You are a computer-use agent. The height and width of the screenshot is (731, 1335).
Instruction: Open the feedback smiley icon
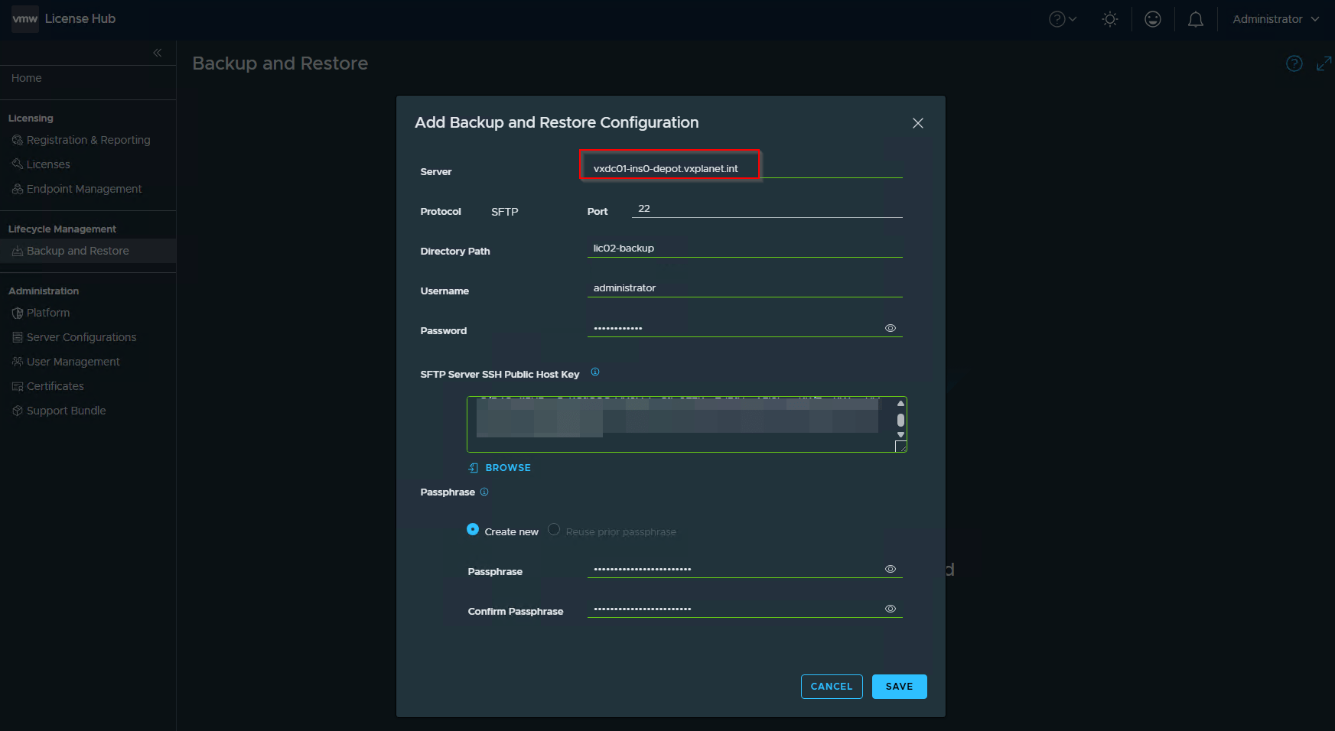[x=1152, y=19]
